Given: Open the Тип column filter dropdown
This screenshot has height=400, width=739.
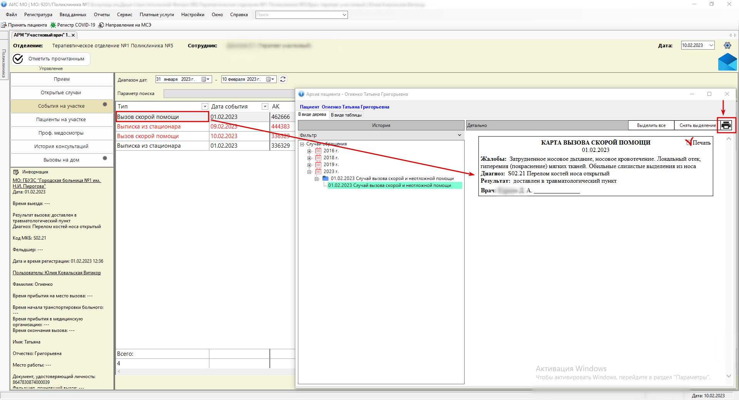Looking at the screenshot, I should click(205, 107).
